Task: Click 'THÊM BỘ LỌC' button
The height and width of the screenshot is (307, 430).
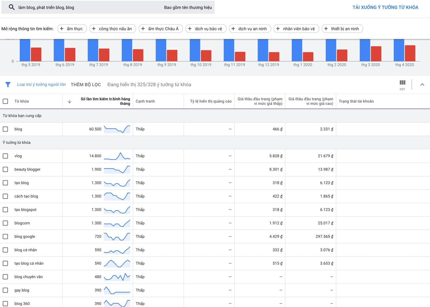Action: [86, 85]
